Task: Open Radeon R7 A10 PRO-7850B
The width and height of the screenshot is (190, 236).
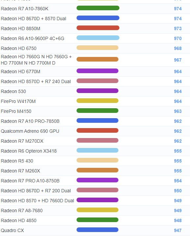Action: click(30, 121)
